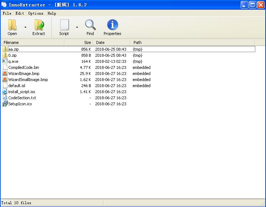
Task: Sort list by Filename column header
Action: tap(32, 42)
